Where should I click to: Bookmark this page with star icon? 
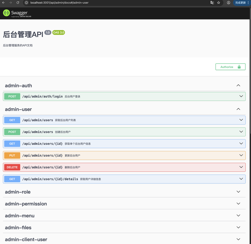(x=219, y=3)
